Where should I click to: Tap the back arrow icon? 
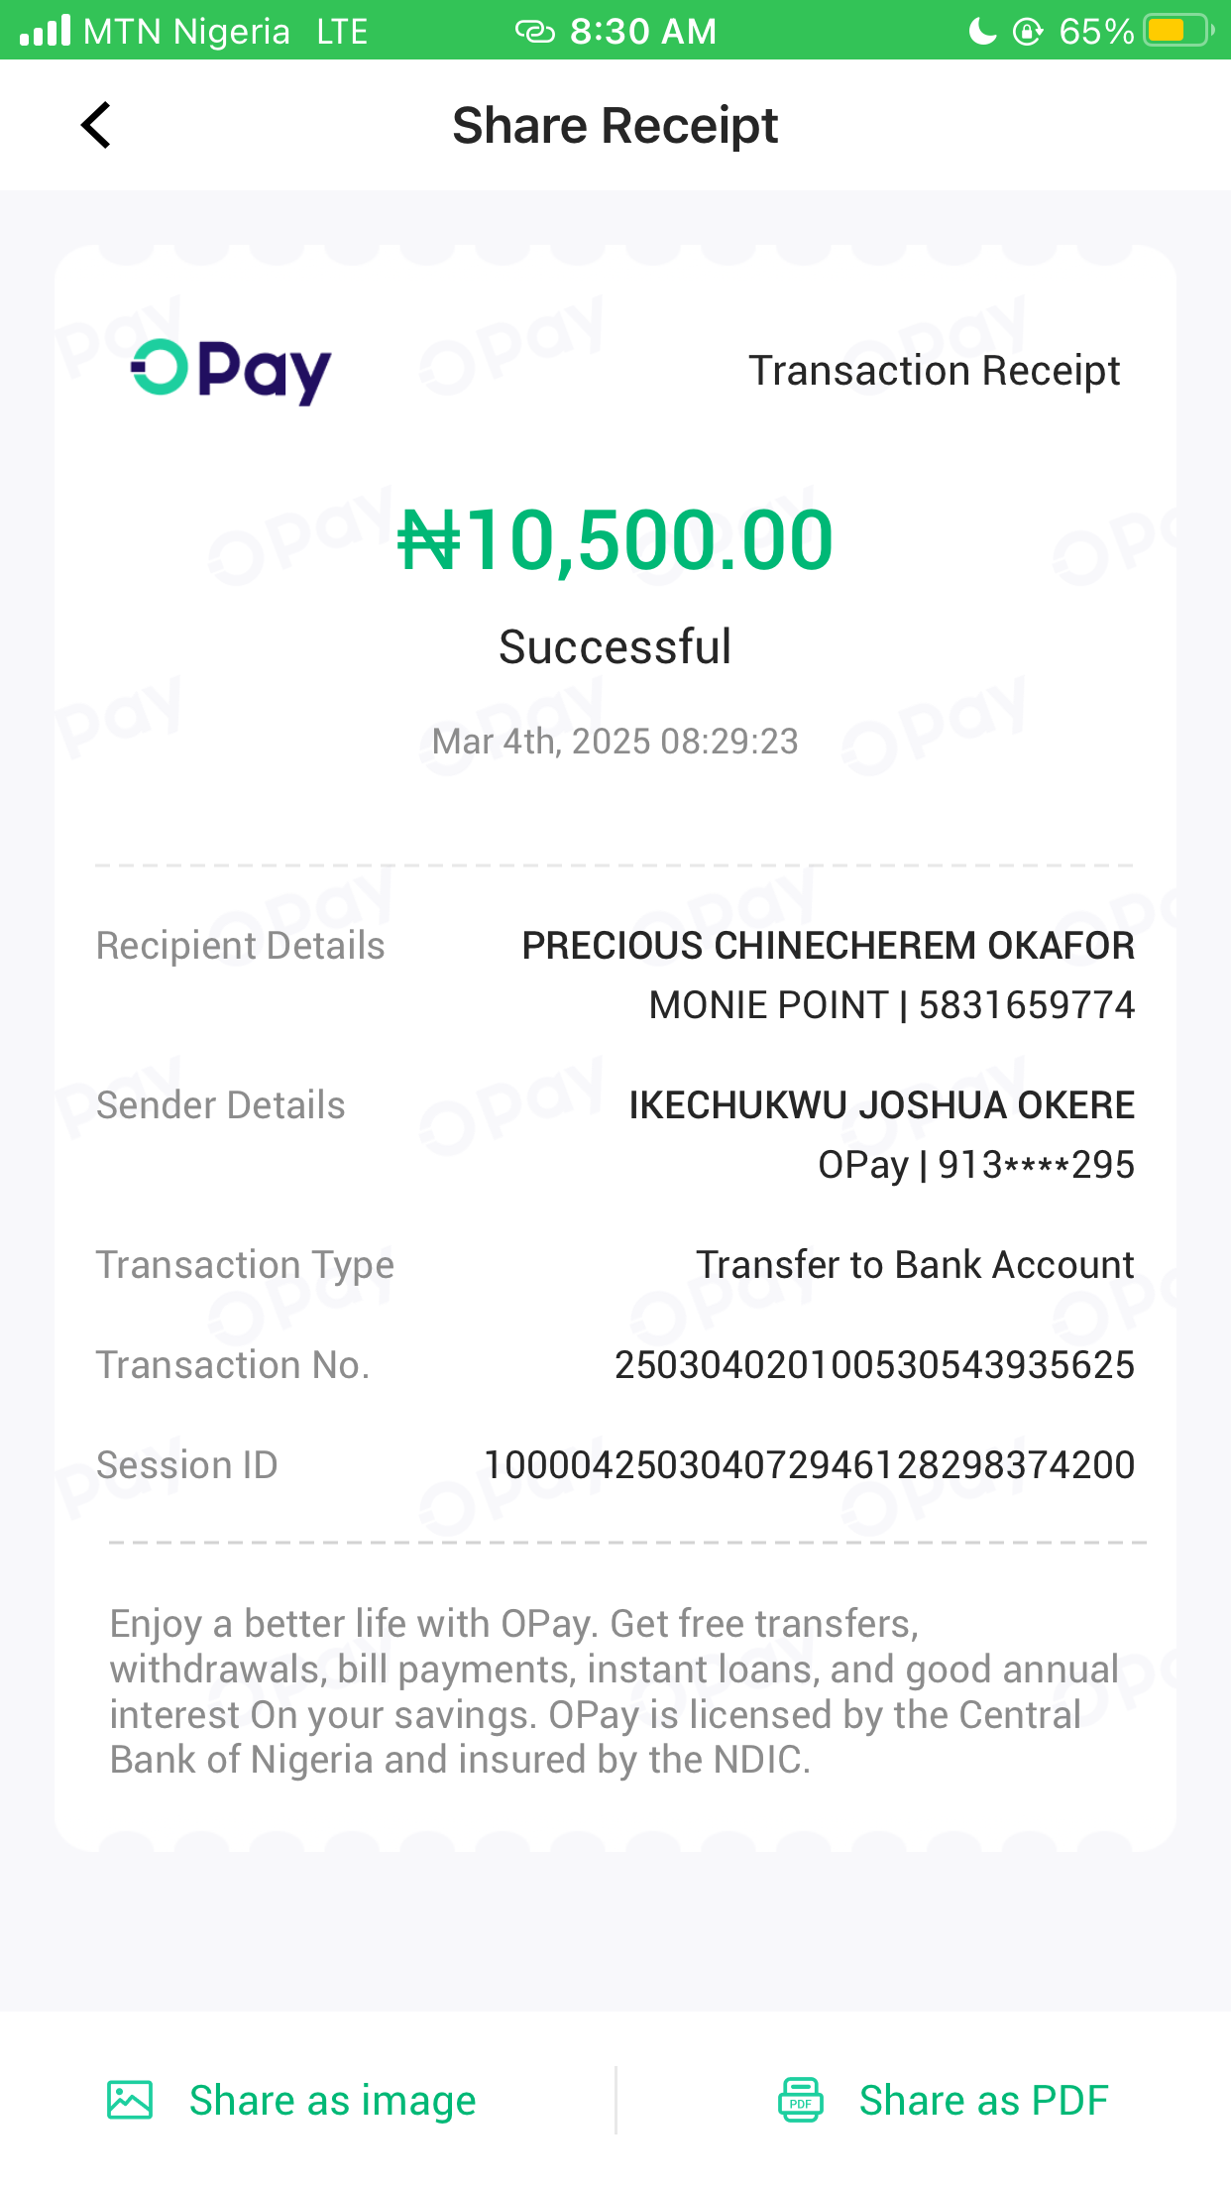(96, 126)
